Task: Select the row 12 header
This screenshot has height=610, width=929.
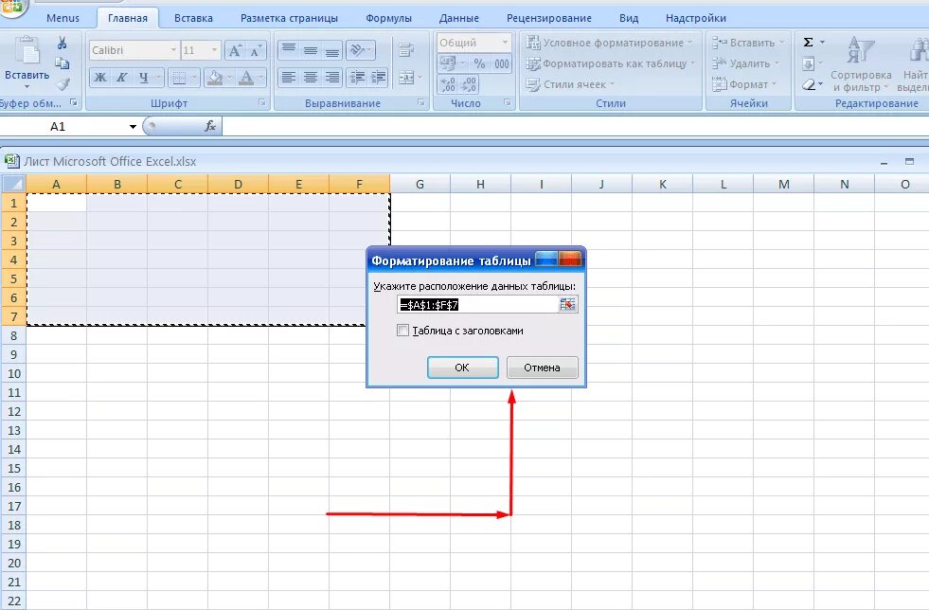Action: pos(13,411)
